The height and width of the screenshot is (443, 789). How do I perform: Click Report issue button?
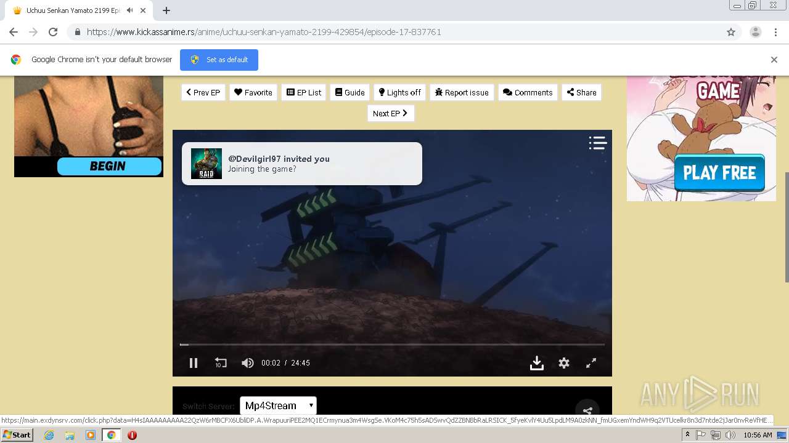click(462, 92)
